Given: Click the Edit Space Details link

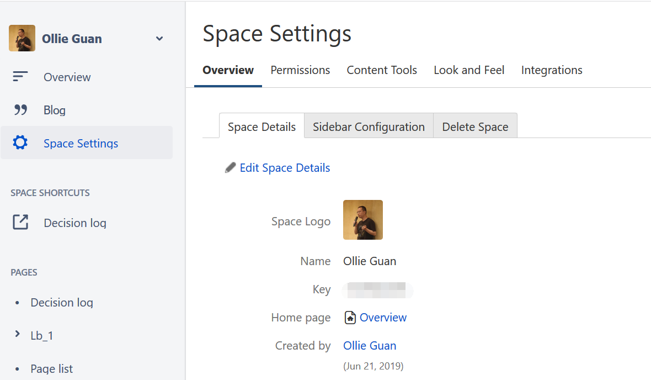Looking at the screenshot, I should coord(285,168).
